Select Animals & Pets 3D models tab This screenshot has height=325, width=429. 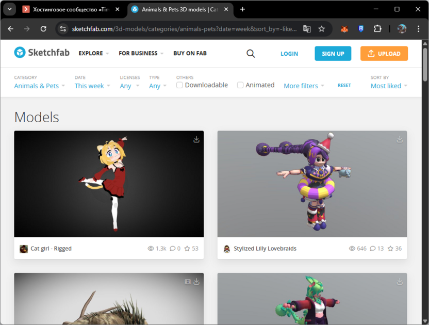(179, 10)
